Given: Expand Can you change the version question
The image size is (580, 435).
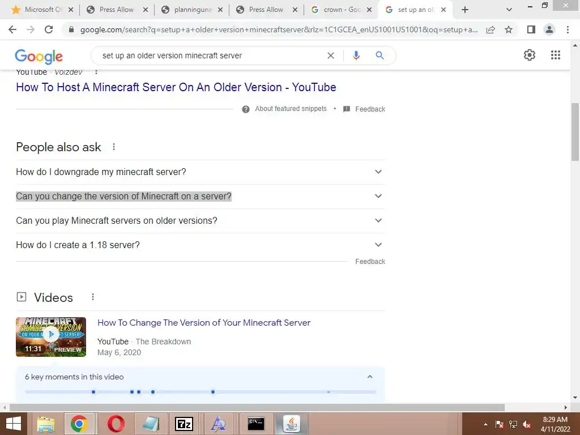Looking at the screenshot, I should tap(201, 197).
